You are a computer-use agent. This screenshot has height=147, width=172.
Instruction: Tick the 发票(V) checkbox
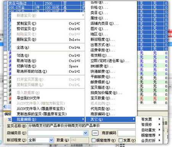coord(120,140)
